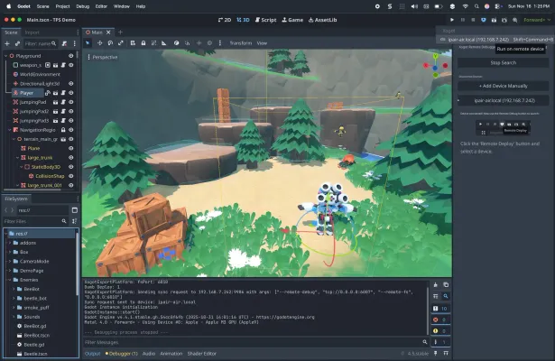Click the Stop Search button
The width and height of the screenshot is (555, 361).
[x=504, y=62]
